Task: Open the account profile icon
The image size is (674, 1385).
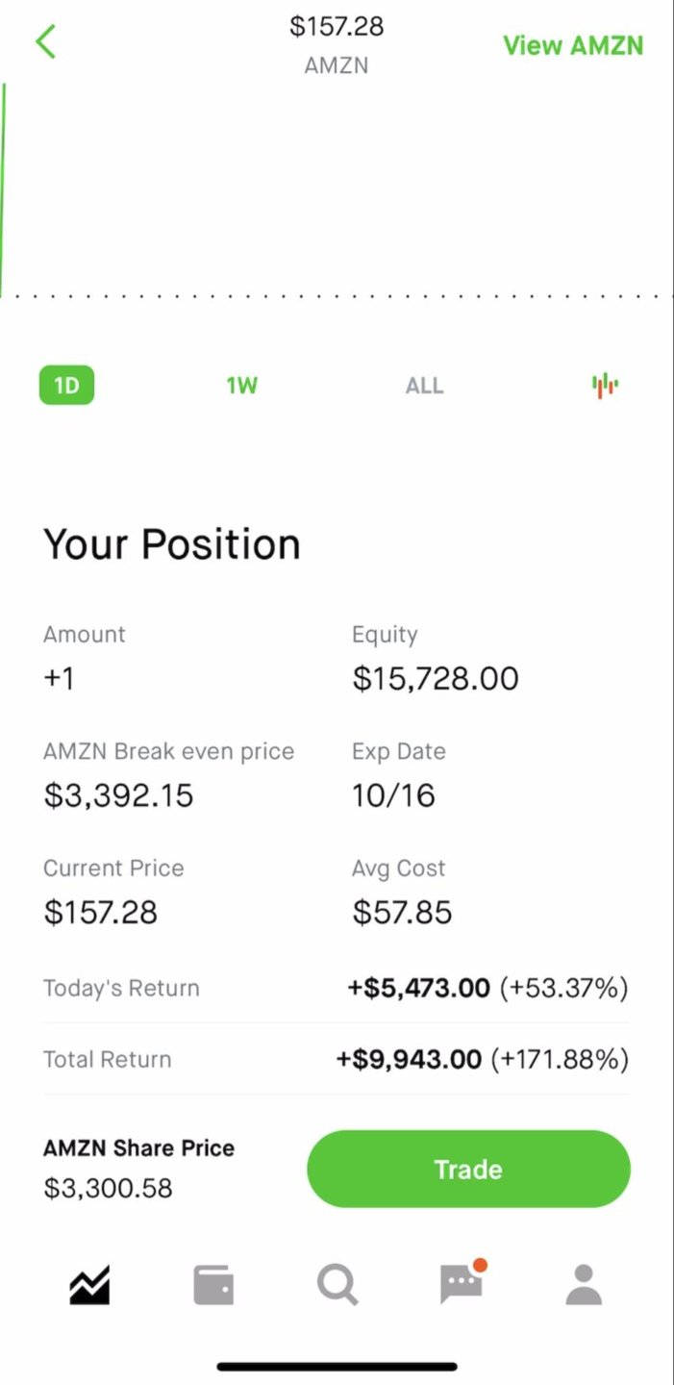Action: tap(584, 1285)
